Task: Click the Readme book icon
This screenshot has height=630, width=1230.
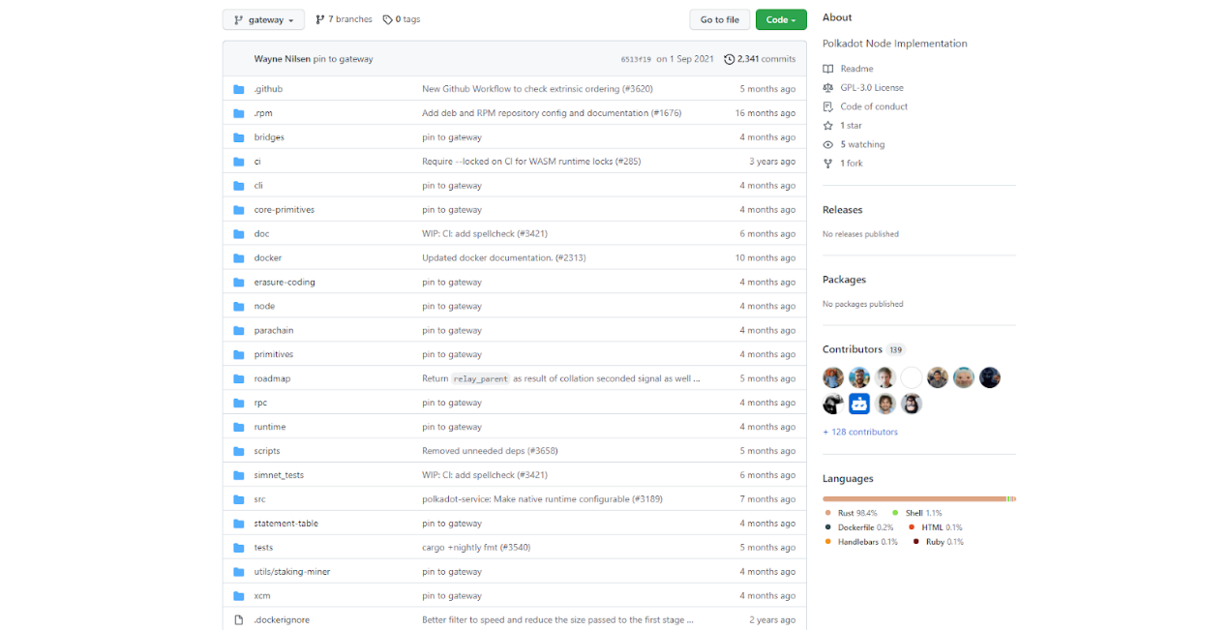Action: pyautogui.click(x=827, y=69)
